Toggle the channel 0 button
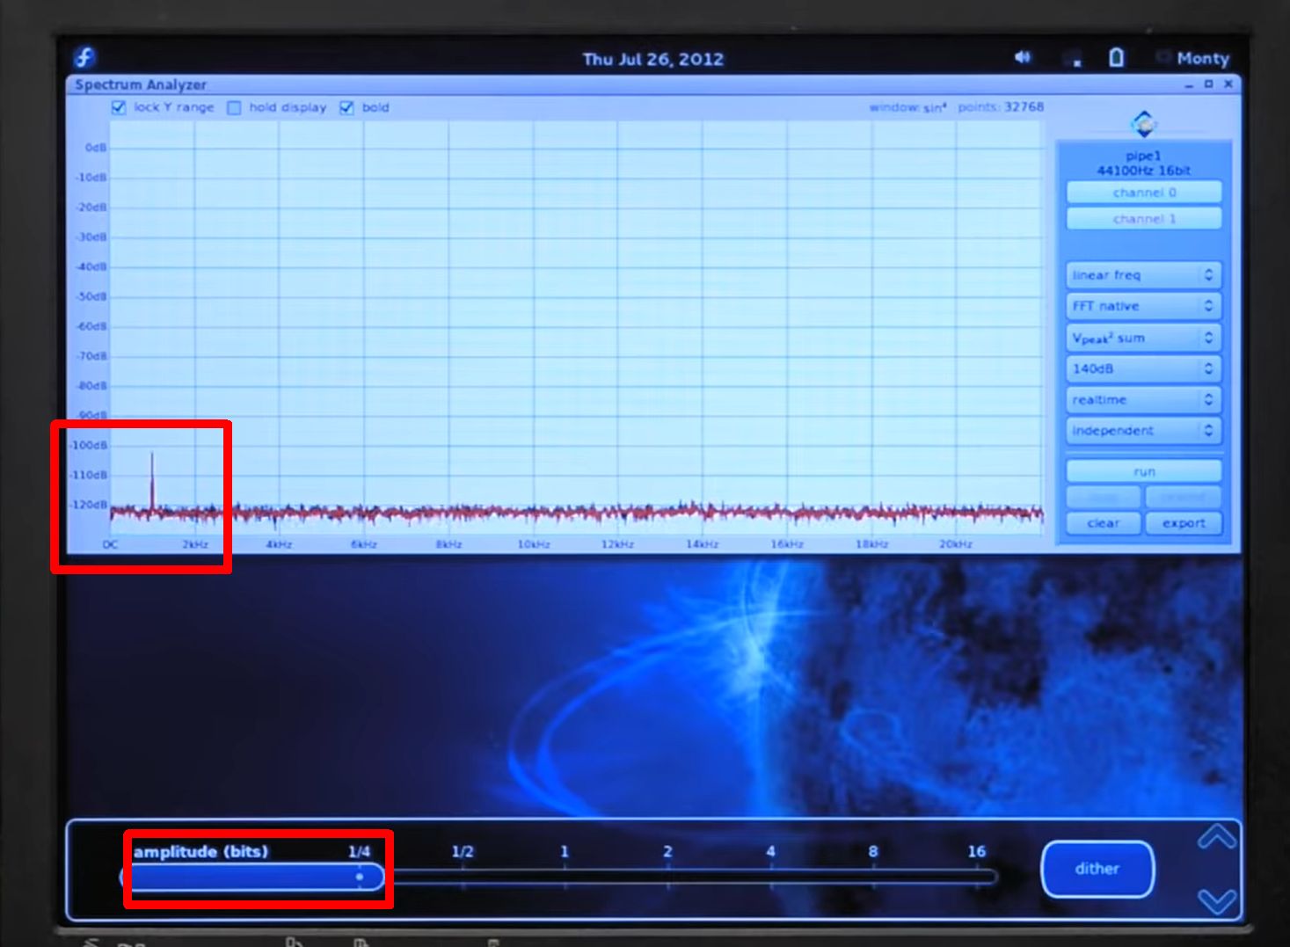The height and width of the screenshot is (947, 1290). [1143, 193]
